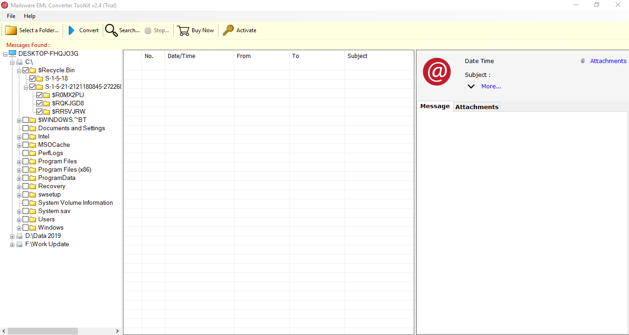Click the Buy Now shopping cart icon
The height and width of the screenshot is (335, 629).
point(183,30)
